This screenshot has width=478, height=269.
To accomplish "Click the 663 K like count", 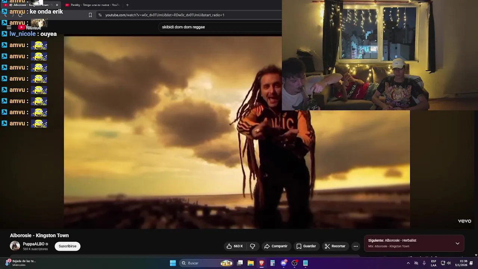I will coord(238,246).
